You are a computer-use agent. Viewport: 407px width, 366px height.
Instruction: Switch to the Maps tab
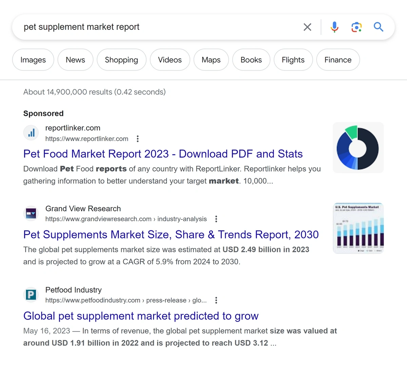[211, 60]
